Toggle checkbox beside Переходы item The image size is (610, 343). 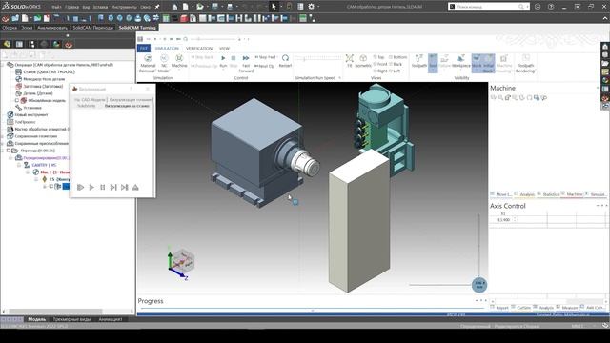pos(9,151)
